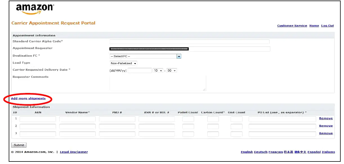Remove shipment row 3
Screen dimensions: 344x164
[325, 133]
